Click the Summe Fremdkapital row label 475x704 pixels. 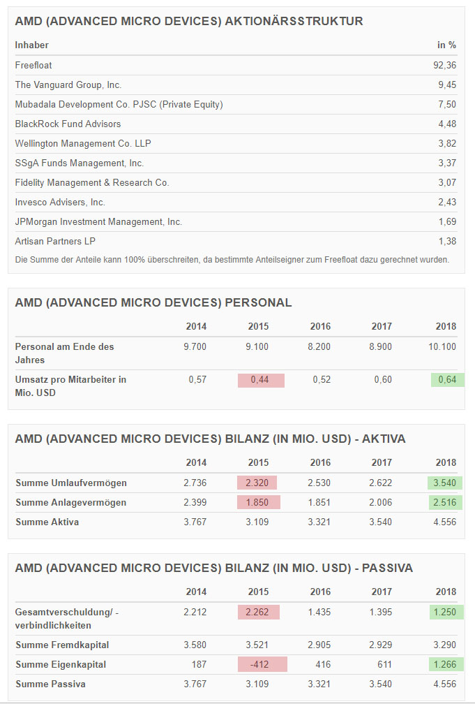(x=62, y=645)
